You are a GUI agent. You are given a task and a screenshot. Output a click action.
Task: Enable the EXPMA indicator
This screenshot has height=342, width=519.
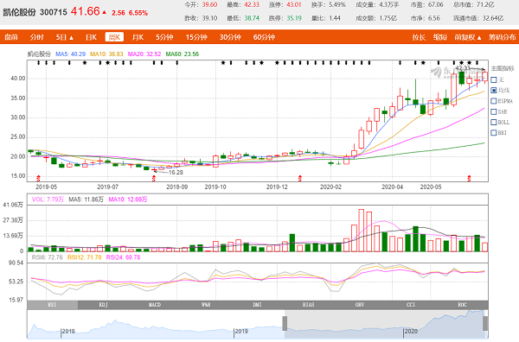click(x=502, y=101)
